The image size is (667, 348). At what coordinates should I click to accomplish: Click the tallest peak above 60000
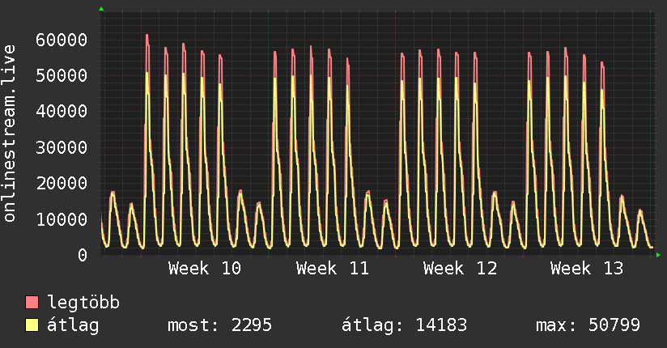(x=147, y=37)
